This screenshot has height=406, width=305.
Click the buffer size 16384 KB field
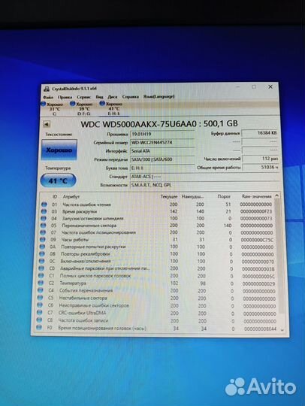(x=260, y=133)
